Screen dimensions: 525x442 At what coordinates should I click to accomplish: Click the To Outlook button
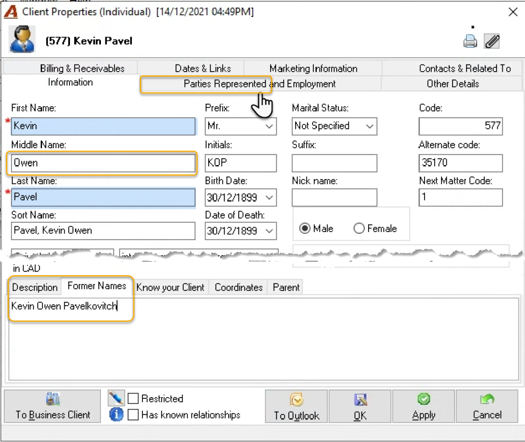(x=296, y=406)
